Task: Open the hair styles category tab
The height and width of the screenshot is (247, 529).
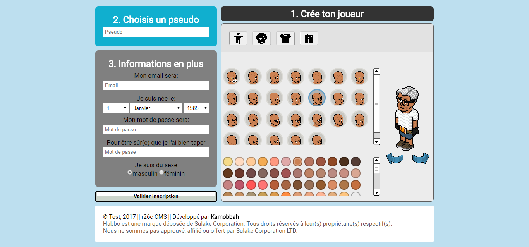Action: (x=262, y=38)
